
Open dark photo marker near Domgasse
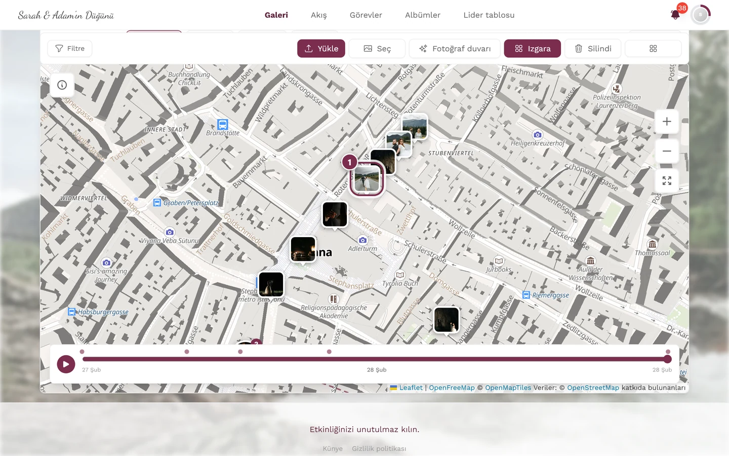(447, 320)
